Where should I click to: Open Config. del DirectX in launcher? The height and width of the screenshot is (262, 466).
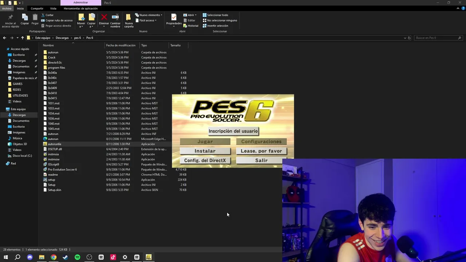point(205,160)
